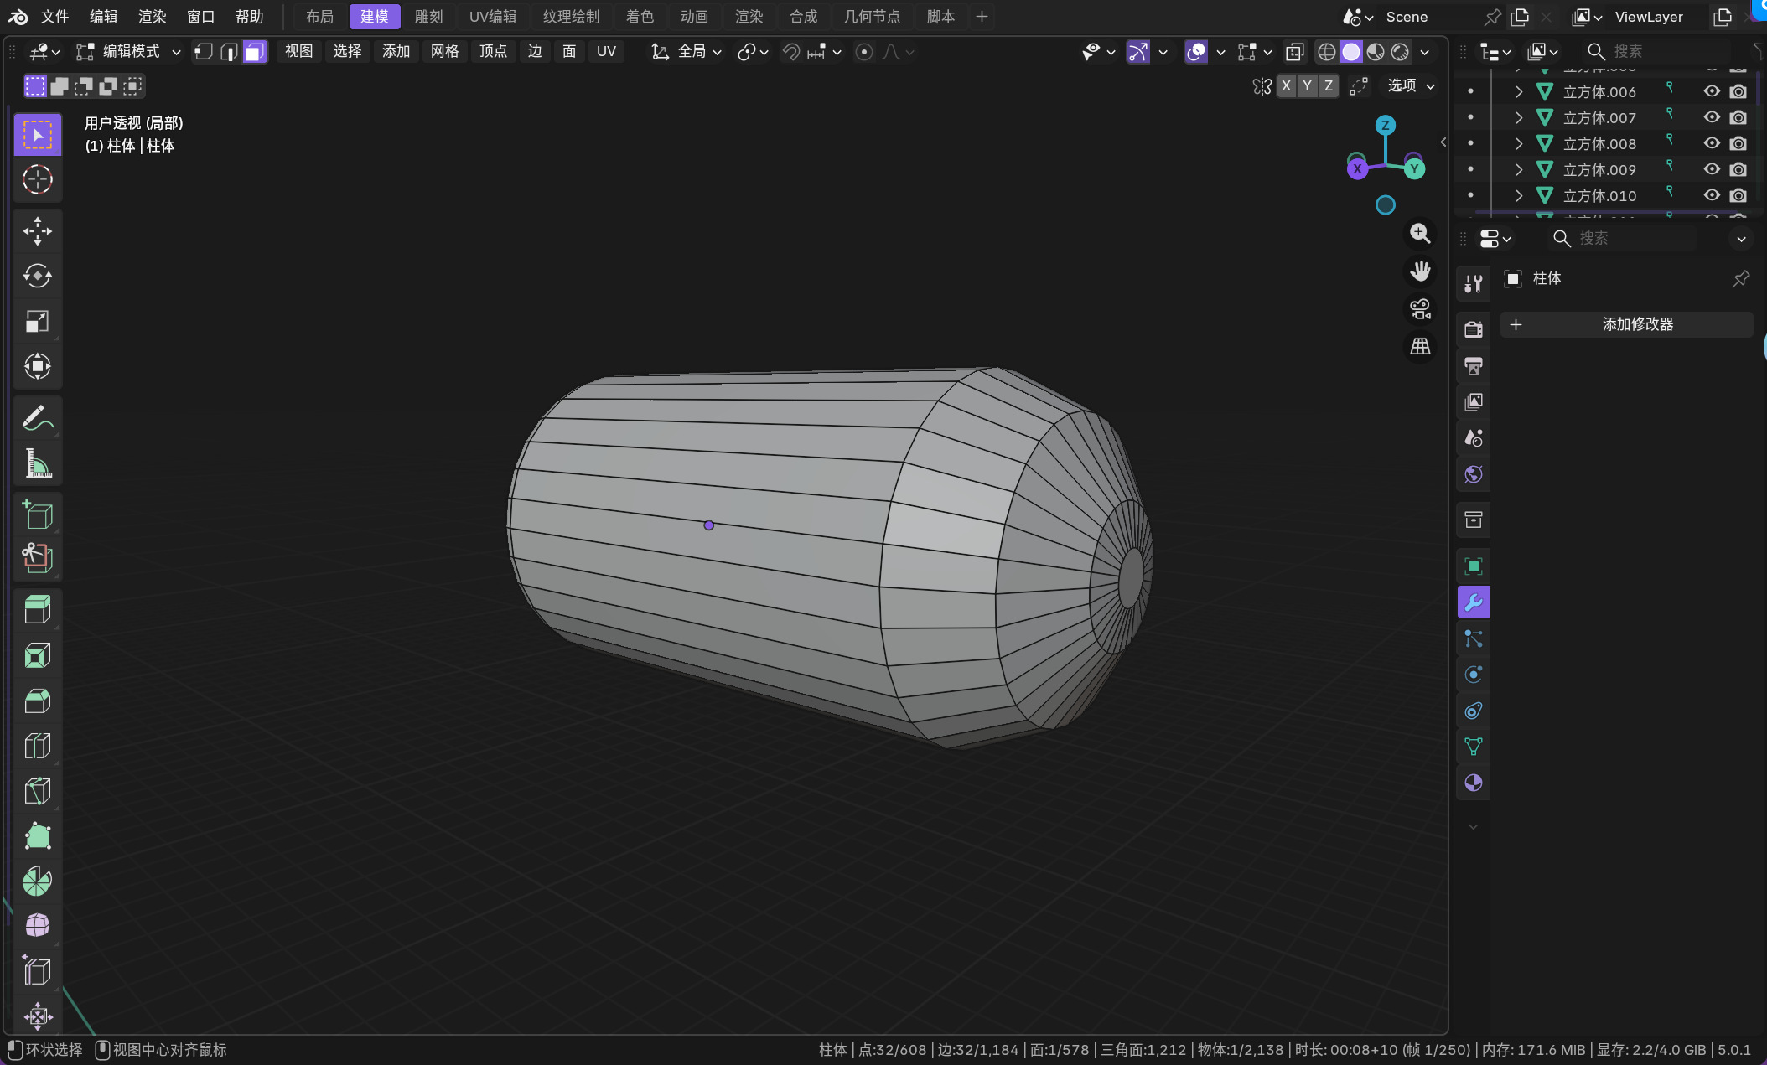Activate the Knife tool
1767x1065 pixels.
(x=37, y=791)
